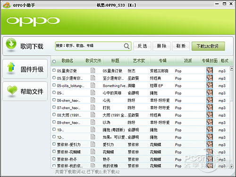Check the box for 07-chen_hao
The width and height of the screenshot is (236, 177).
click(54, 107)
